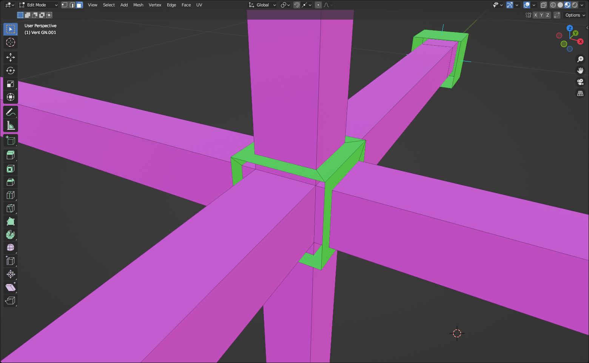
Task: Click the hand pan-view icon
Action: pyautogui.click(x=580, y=71)
